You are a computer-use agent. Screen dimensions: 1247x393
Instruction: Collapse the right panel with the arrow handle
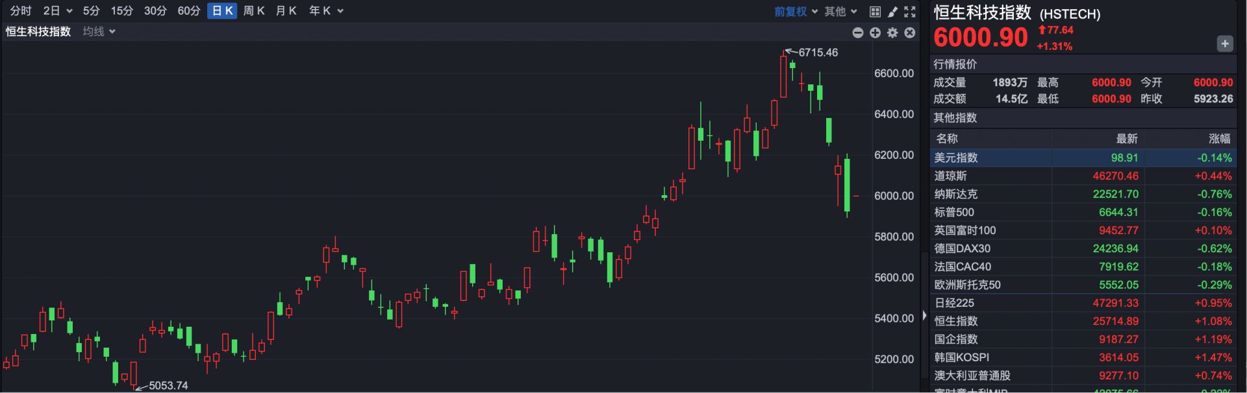click(x=924, y=316)
